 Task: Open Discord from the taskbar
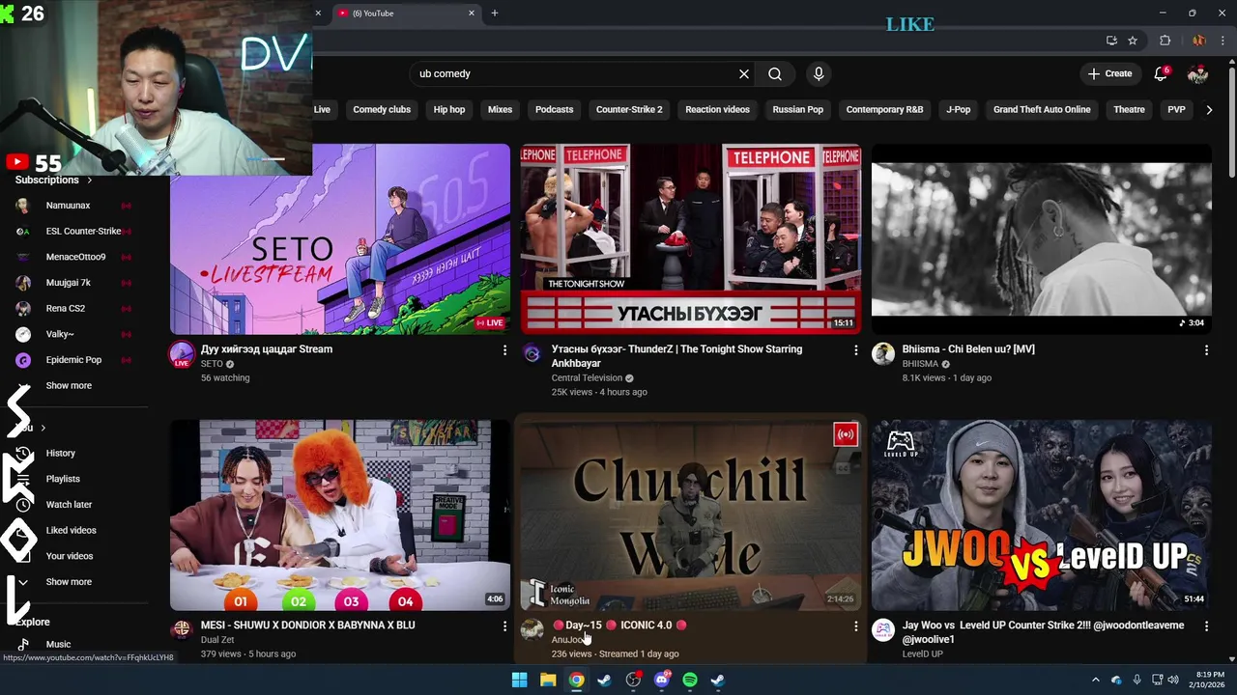click(x=662, y=680)
